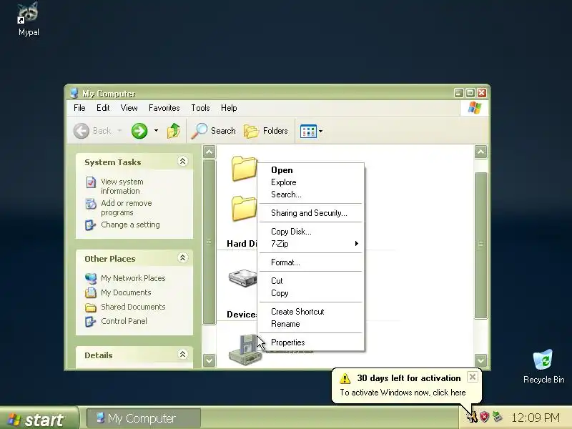Toggle the Folders pane toolbar button
Image resolution: width=572 pixels, height=429 pixels.
pos(266,131)
